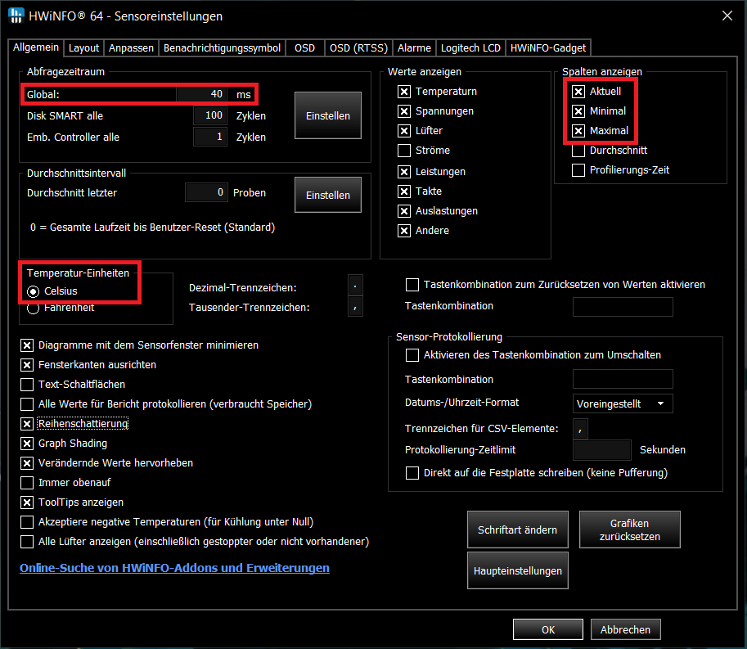Screen dimensions: 747x649
Task: Toggle the Andere checkbox
Action: 404,231
